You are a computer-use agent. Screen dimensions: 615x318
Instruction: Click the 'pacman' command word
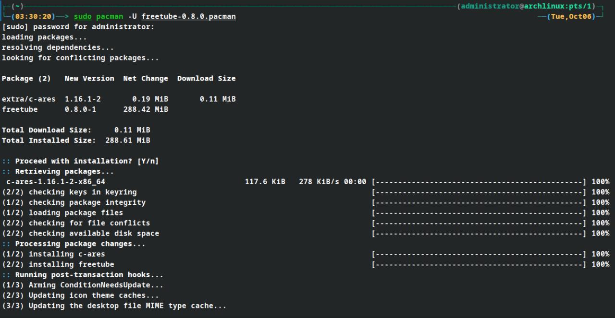point(110,17)
